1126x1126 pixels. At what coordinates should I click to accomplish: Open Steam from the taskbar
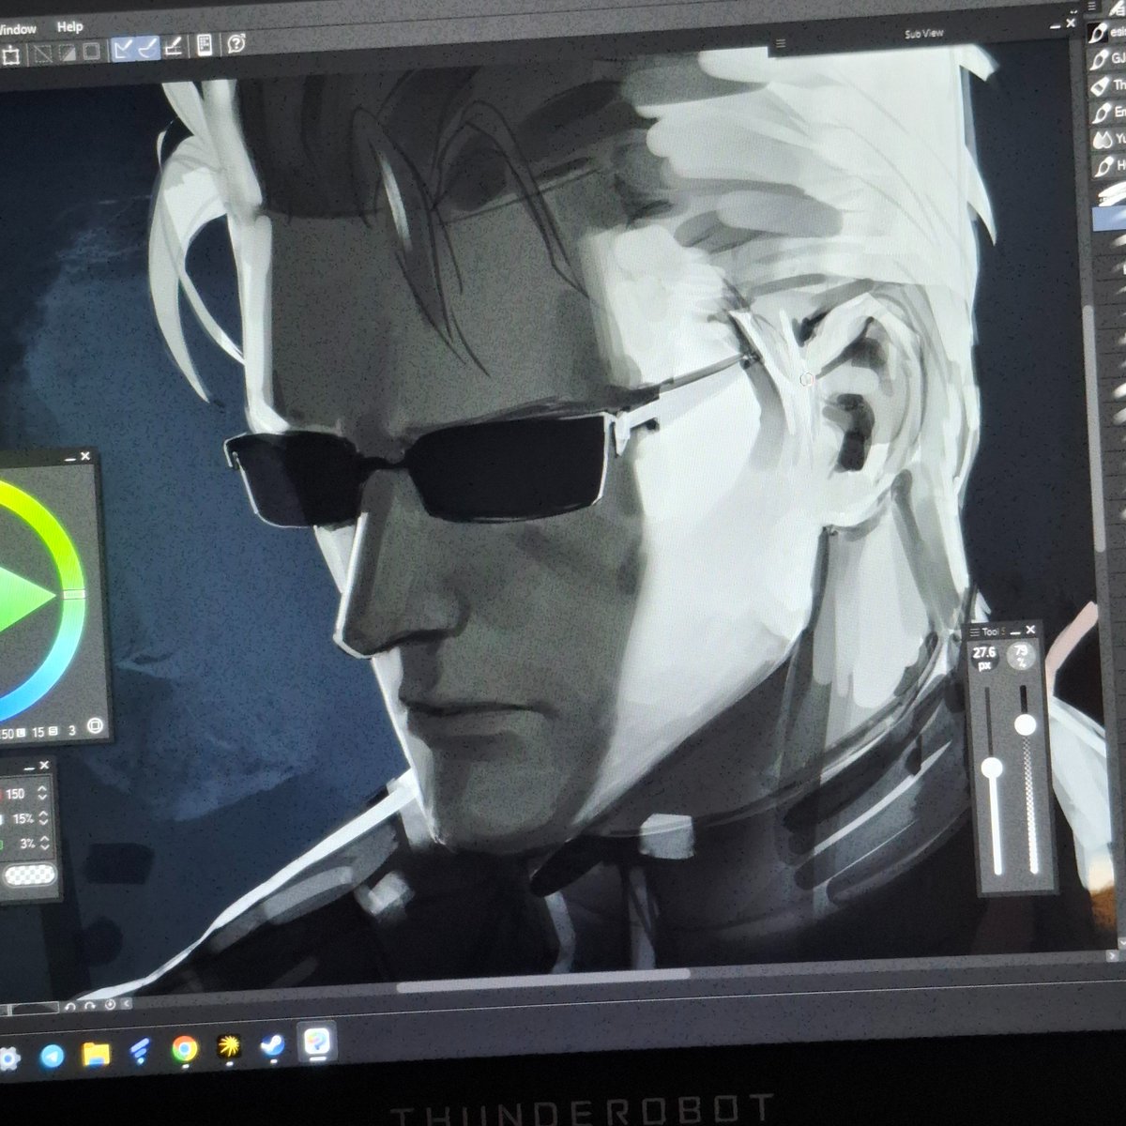(x=272, y=1045)
